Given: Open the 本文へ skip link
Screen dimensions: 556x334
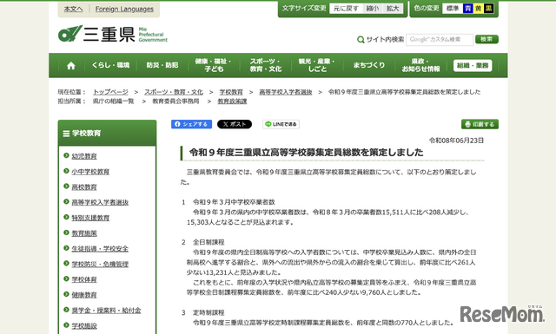Looking at the screenshot, I should click(73, 9).
